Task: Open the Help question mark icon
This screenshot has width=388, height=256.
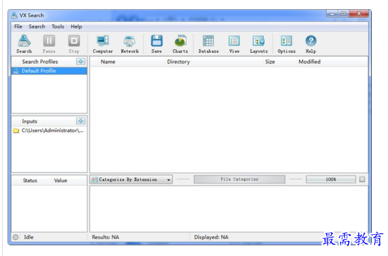Action: [x=311, y=44]
